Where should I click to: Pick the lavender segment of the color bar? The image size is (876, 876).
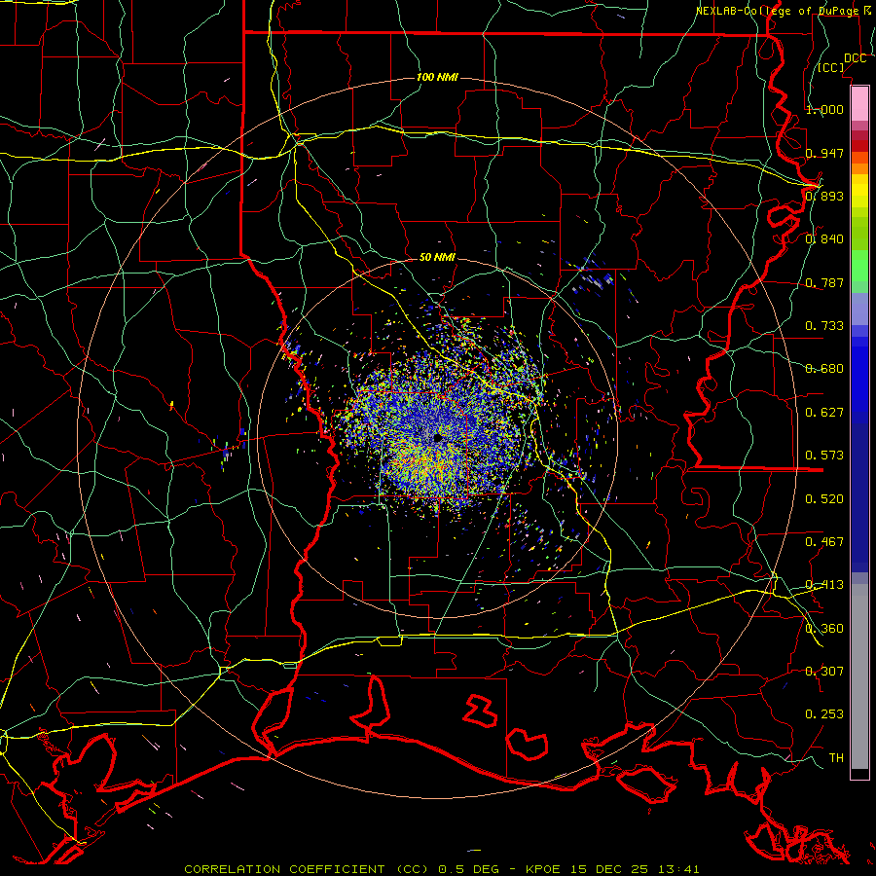tap(859, 309)
